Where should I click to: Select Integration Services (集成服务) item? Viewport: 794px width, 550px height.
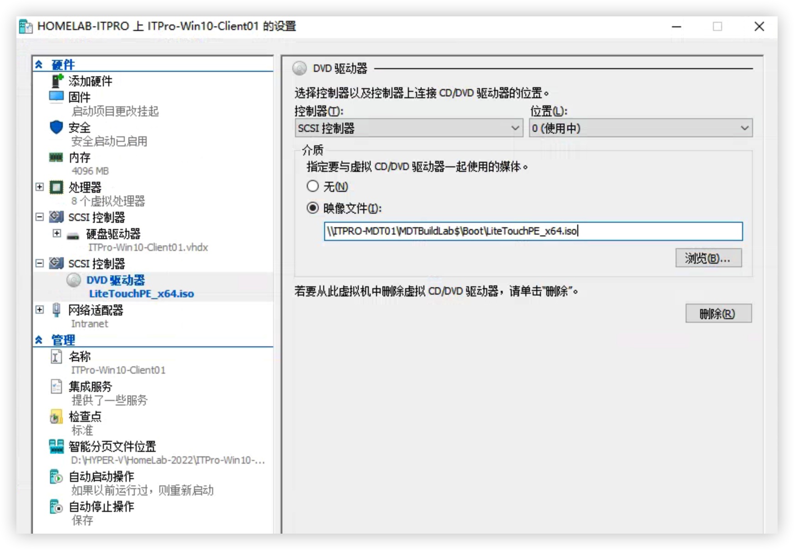(x=90, y=386)
